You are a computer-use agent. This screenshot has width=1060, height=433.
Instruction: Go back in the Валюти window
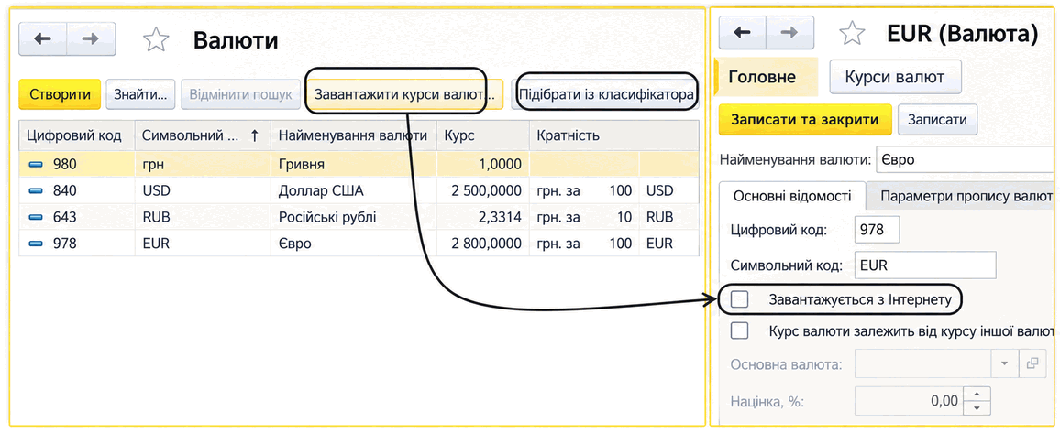click(x=42, y=39)
